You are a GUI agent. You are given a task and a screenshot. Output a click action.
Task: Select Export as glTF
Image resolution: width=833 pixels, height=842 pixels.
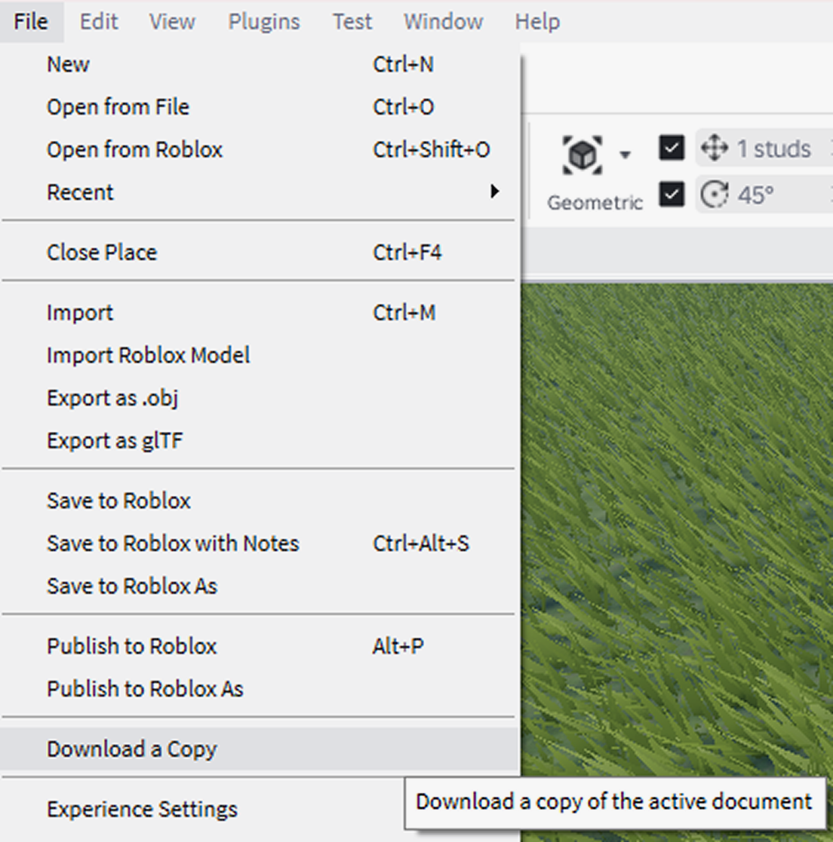click(259, 440)
